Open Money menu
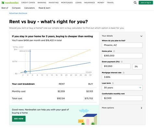The image size is (154, 128). [101, 3]
